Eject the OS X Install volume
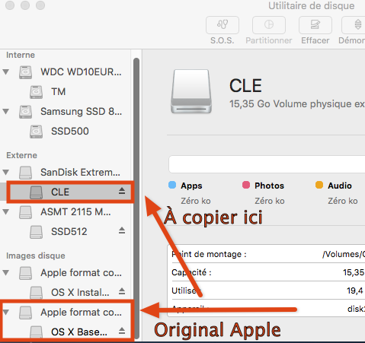The image size is (365, 343). point(122,291)
